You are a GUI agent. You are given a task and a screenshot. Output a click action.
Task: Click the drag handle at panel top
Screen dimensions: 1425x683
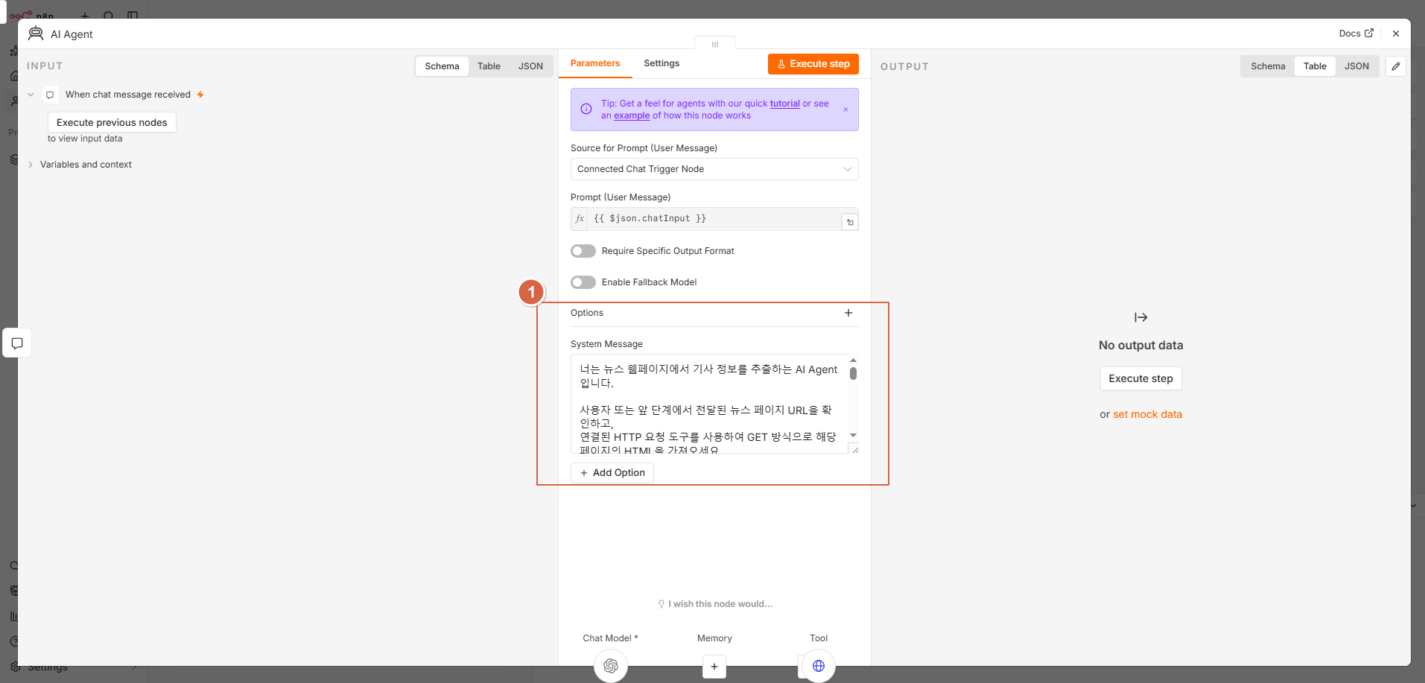pos(715,45)
